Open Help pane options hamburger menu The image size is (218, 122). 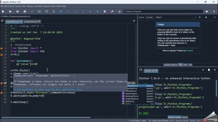[215, 17]
